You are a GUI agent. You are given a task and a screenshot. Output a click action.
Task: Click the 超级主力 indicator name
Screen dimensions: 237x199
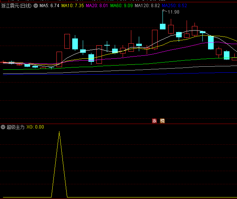point(15,127)
